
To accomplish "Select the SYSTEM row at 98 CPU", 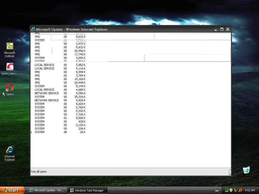I will click(x=59, y=132).
